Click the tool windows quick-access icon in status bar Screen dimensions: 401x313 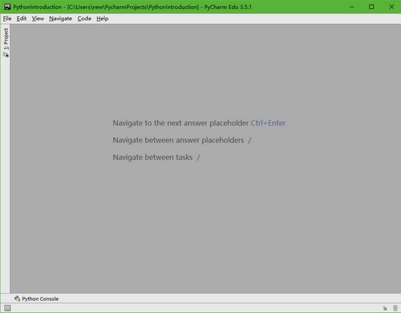point(7,308)
